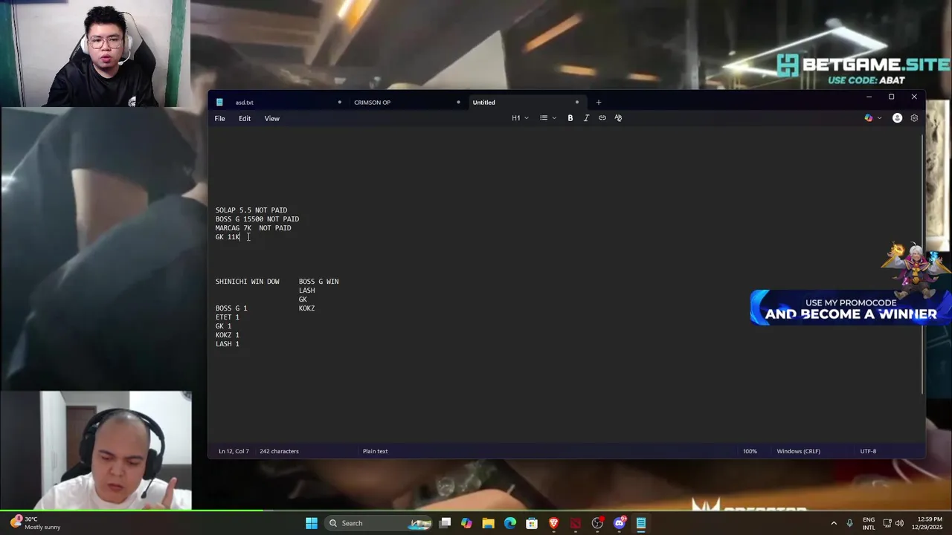
Task: Click the ENG INTL language indicator
Action: pos(869,523)
